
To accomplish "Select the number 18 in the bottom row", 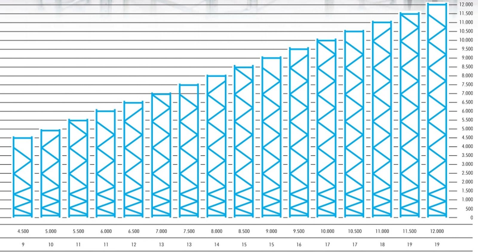I will tap(382, 245).
